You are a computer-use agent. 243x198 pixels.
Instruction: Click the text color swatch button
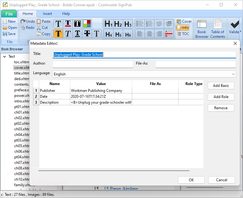[x=87, y=24]
